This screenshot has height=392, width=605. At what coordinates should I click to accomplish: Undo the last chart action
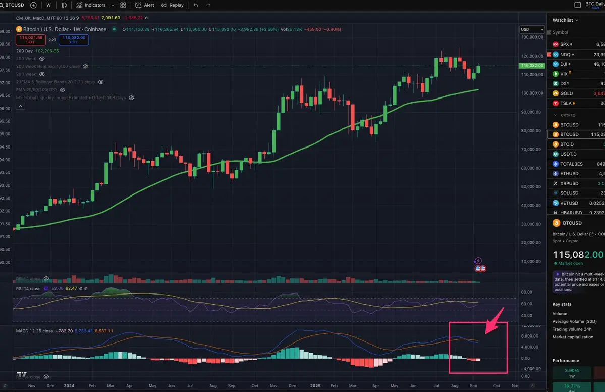click(x=196, y=5)
